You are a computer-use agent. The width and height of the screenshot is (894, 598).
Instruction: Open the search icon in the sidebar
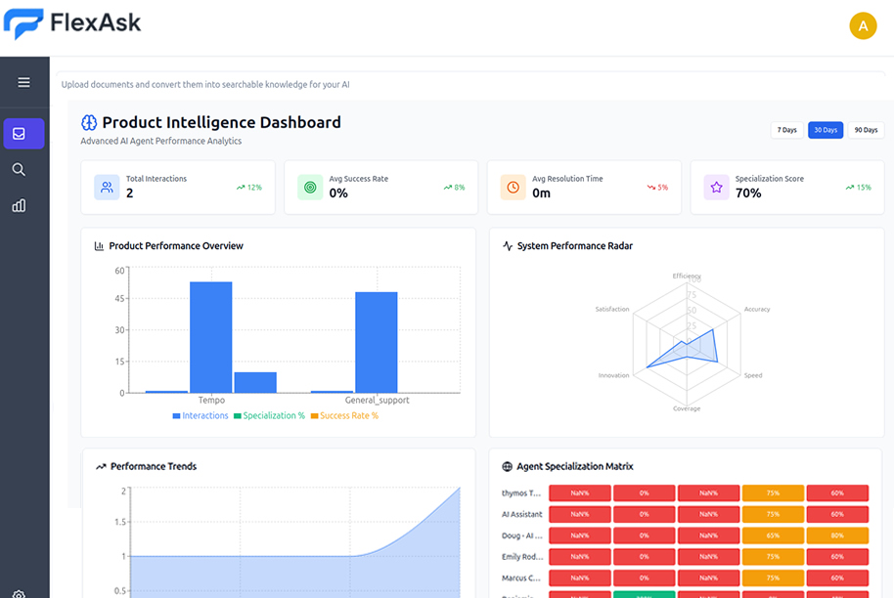coord(19,170)
